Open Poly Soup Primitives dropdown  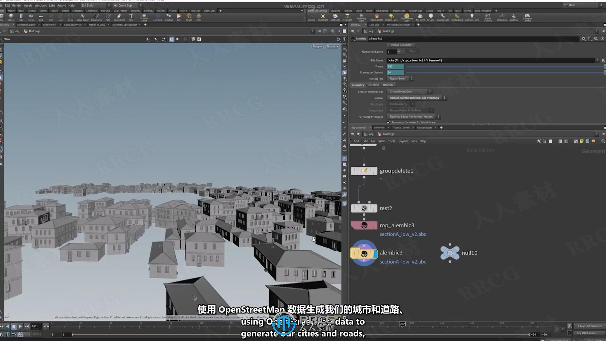[414, 117]
